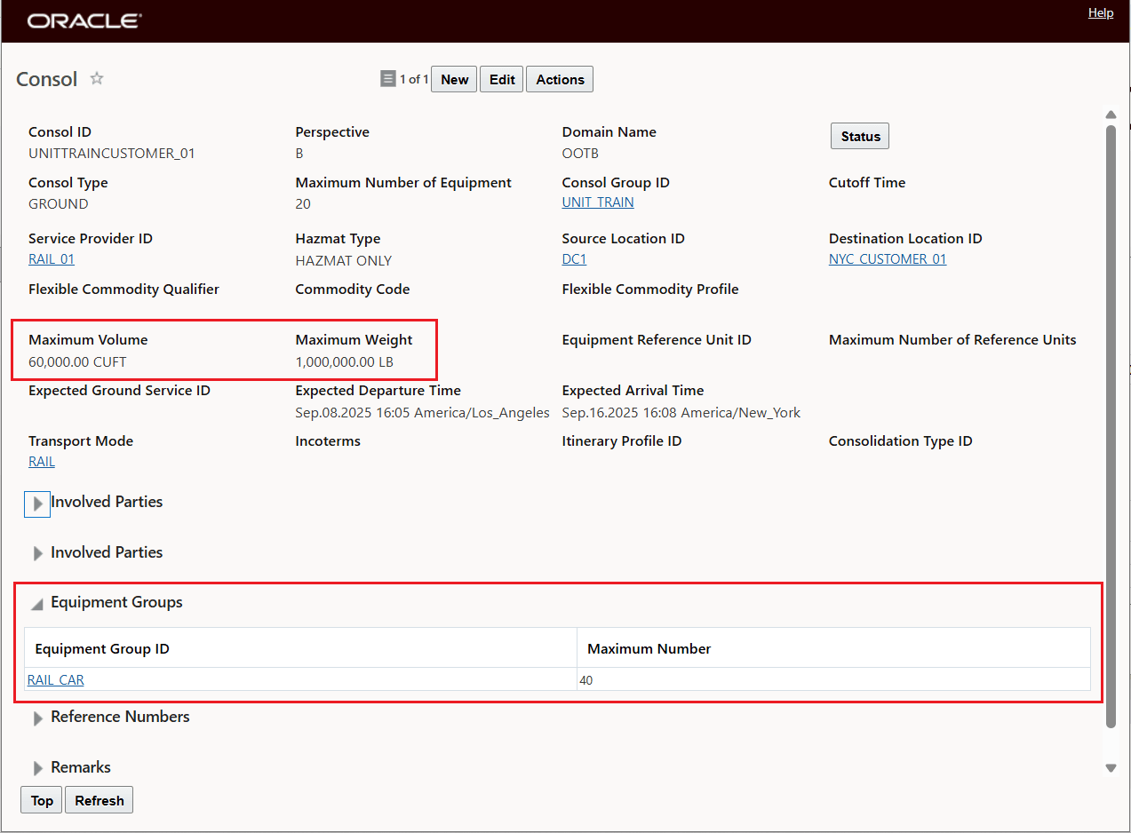This screenshot has height=833, width=1131.
Task: Click the Flexible Commodity Profile label
Action: pos(650,289)
